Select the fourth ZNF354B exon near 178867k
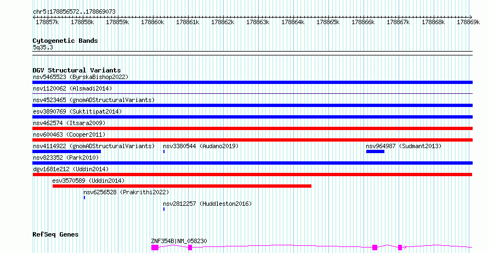This screenshot has height=253, width=488. point(400,248)
